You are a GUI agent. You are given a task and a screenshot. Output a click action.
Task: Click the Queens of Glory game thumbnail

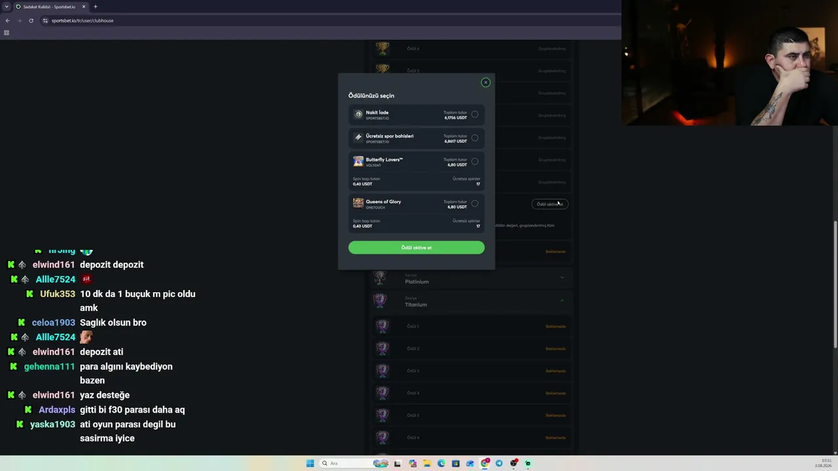point(358,203)
